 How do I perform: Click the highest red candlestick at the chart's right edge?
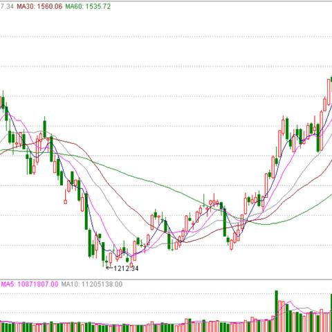click(329, 92)
